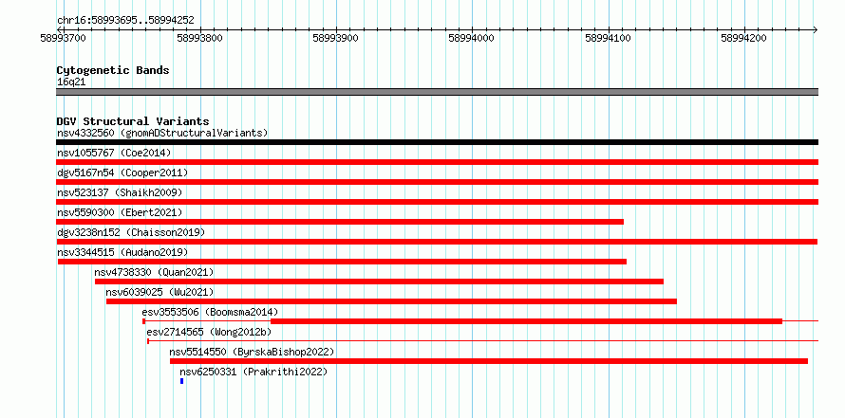Click the red dgv5167n54 Cooper2011 bar
The image size is (845, 418).
coord(437,182)
